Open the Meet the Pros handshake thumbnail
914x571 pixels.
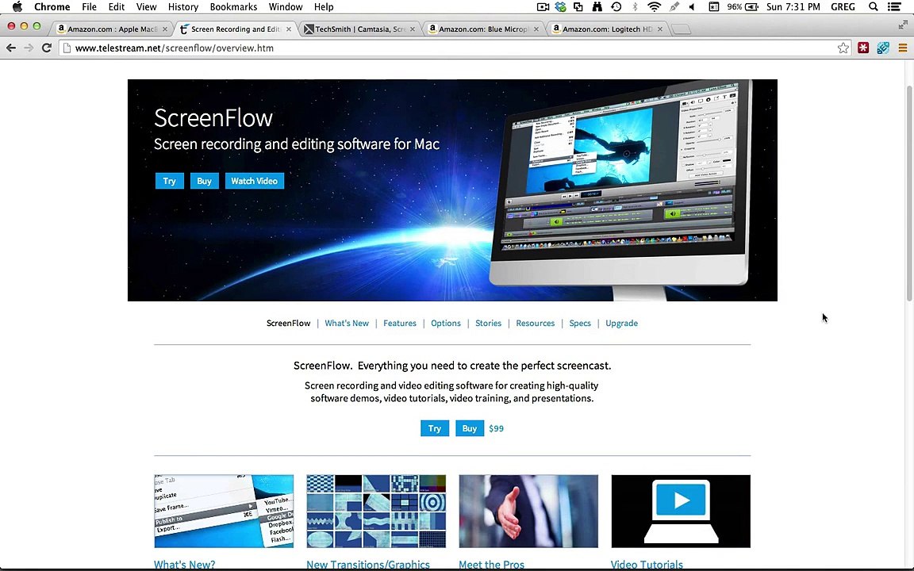[x=528, y=511]
